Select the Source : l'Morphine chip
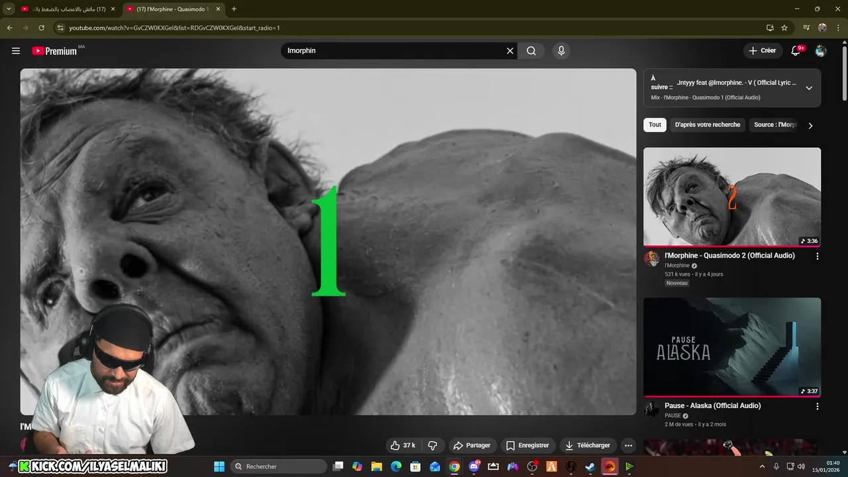Screen dimensions: 848x477 pyautogui.click(x=774, y=125)
